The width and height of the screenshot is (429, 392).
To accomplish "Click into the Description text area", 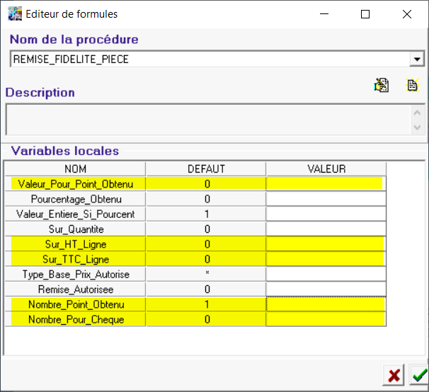I will point(207,120).
